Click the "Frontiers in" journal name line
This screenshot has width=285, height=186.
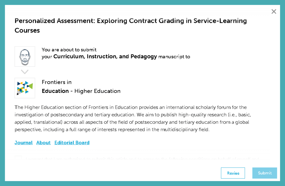[x=56, y=82]
